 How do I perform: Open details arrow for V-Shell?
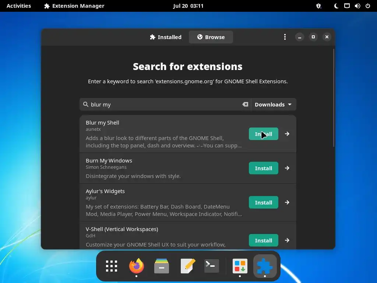(x=287, y=240)
